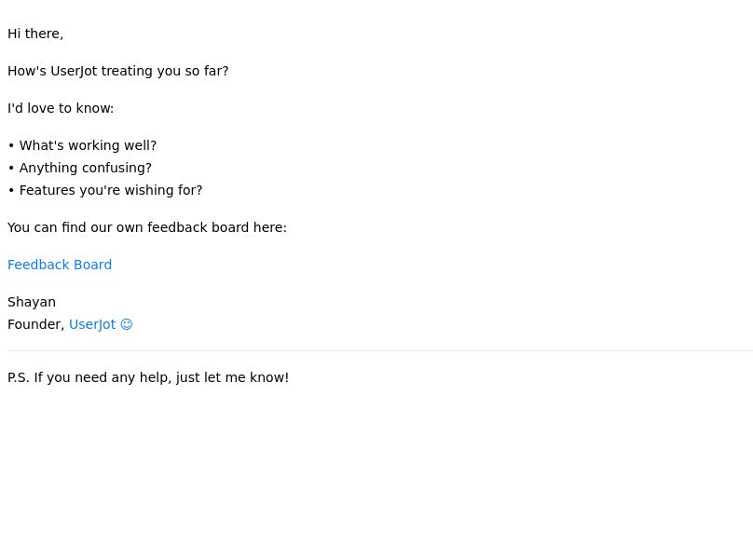Image resolution: width=753 pixels, height=559 pixels.
Task: Click the bullet dot before 'What's working well?'
Action: [x=11, y=145]
